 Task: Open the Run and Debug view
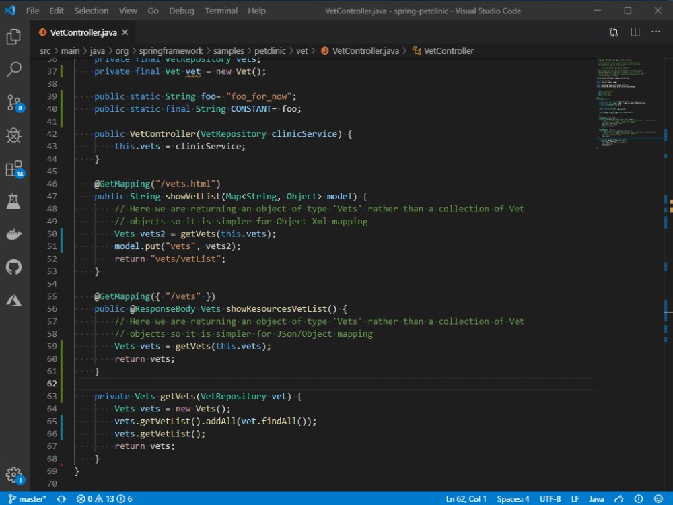(x=15, y=135)
